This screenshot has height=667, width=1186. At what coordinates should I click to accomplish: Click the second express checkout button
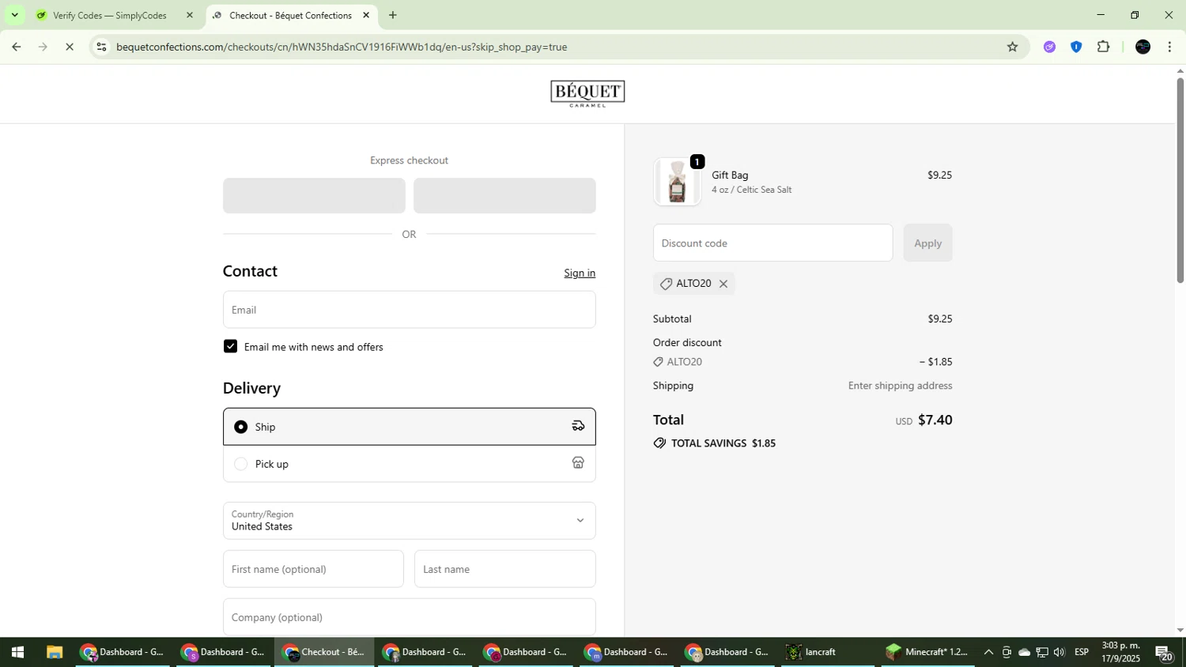504,195
